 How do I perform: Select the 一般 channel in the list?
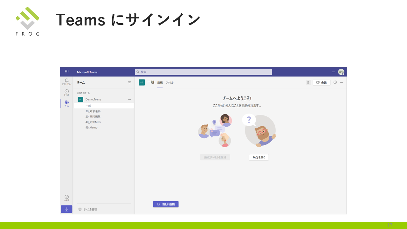click(104, 106)
